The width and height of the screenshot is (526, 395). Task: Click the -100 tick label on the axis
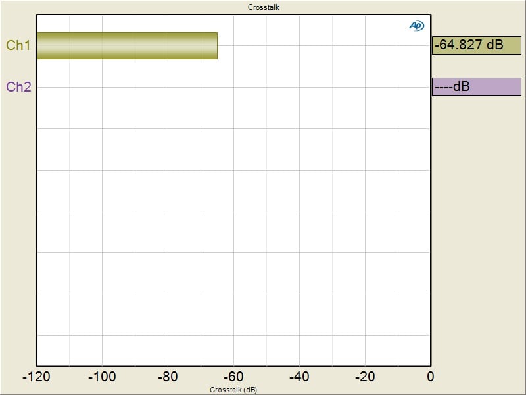(x=102, y=377)
